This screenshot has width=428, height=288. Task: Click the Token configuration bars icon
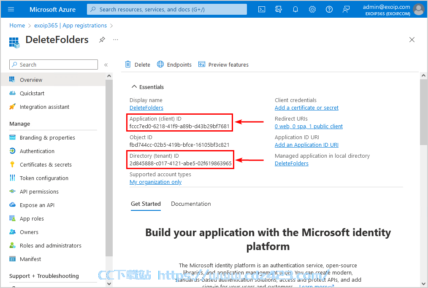[12, 178]
